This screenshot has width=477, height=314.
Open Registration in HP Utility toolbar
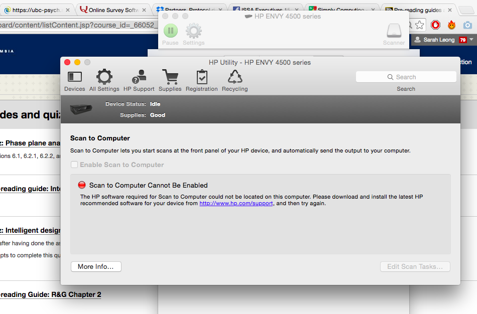202,81
